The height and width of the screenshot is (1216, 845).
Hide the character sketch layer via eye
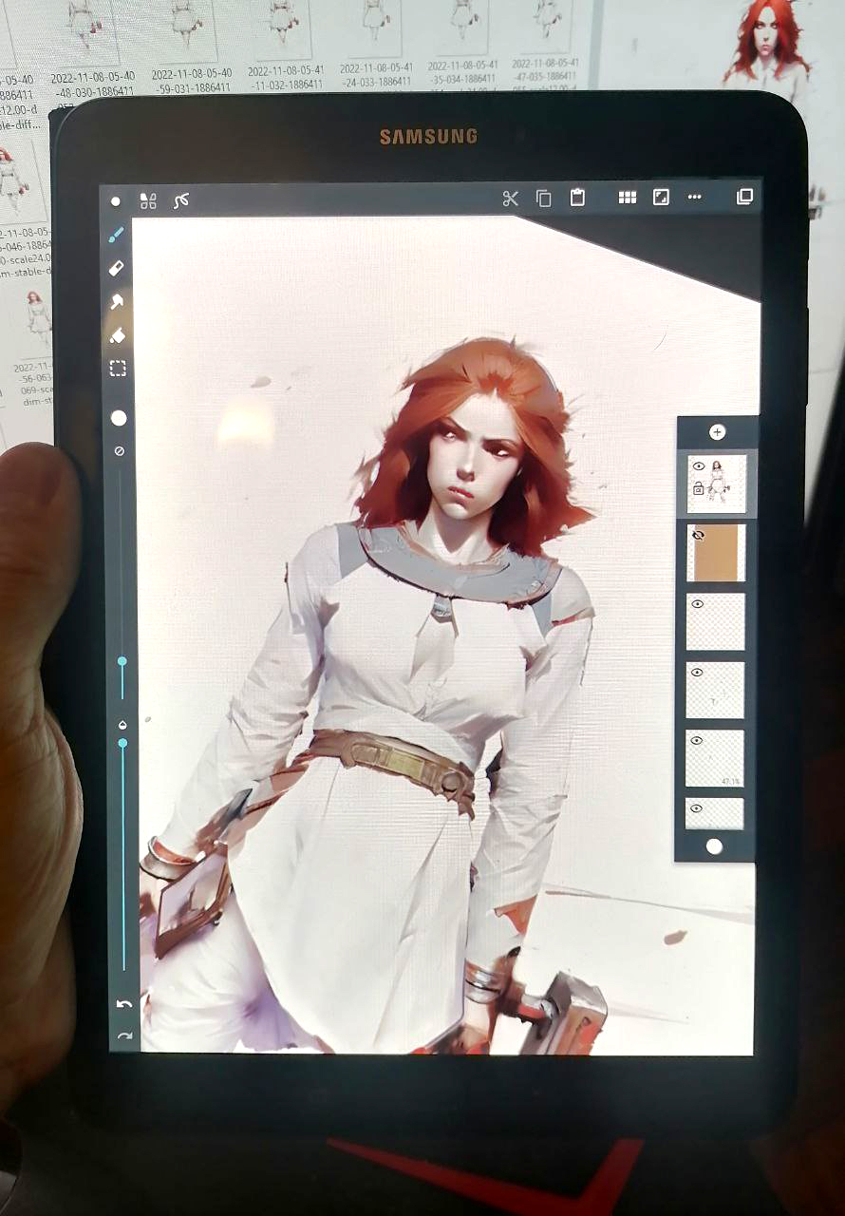click(x=698, y=466)
